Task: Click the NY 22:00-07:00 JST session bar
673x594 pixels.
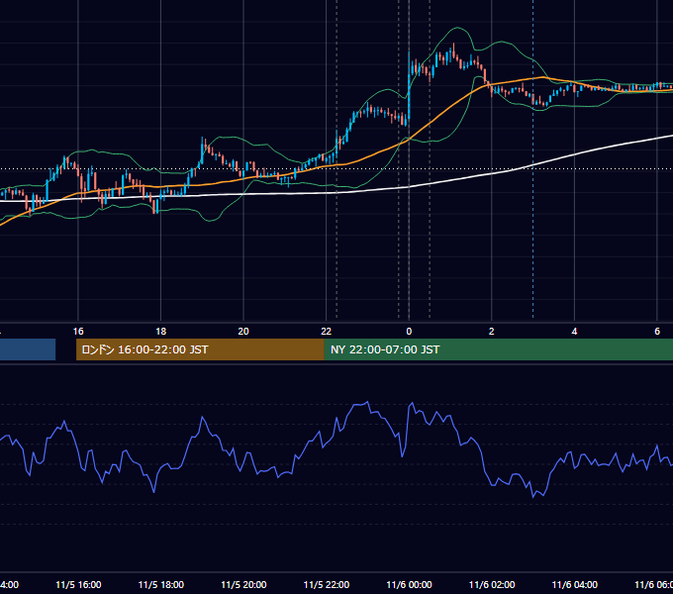Action: pyautogui.click(x=498, y=349)
